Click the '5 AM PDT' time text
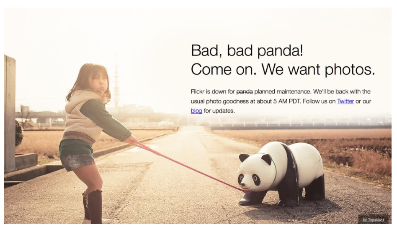The width and height of the screenshot is (397, 229). click(x=286, y=101)
